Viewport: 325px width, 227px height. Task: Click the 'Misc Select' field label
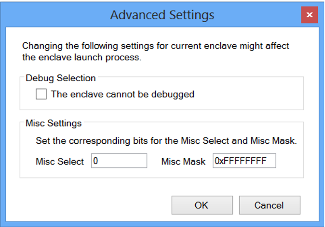pyautogui.click(x=60, y=162)
